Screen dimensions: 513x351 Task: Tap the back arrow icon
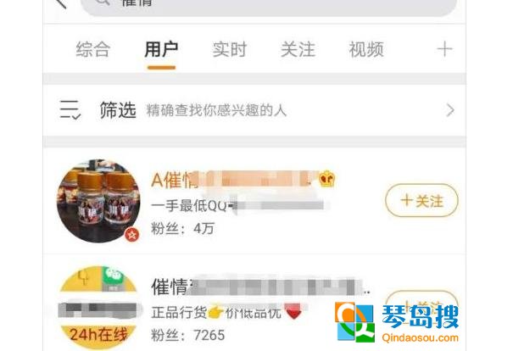pyautogui.click(x=61, y=3)
